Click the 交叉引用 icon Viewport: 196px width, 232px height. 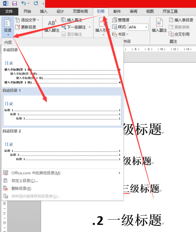point(171,34)
